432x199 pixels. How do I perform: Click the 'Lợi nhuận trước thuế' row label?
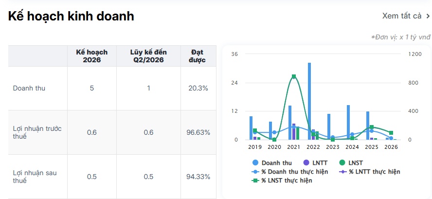coord(37,132)
